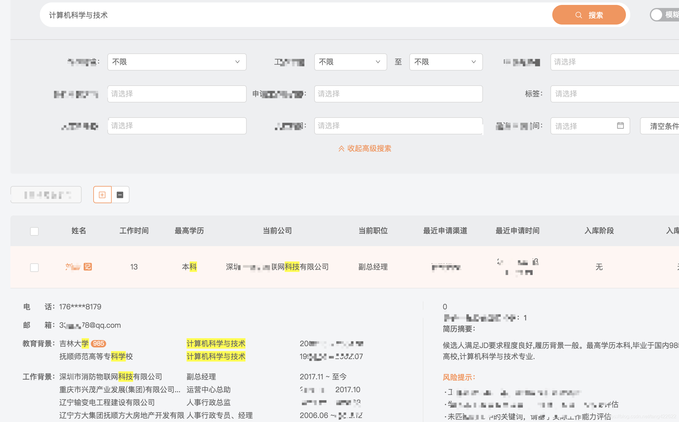Click the orange 搜索 search button
679x422 pixels.
(x=588, y=15)
